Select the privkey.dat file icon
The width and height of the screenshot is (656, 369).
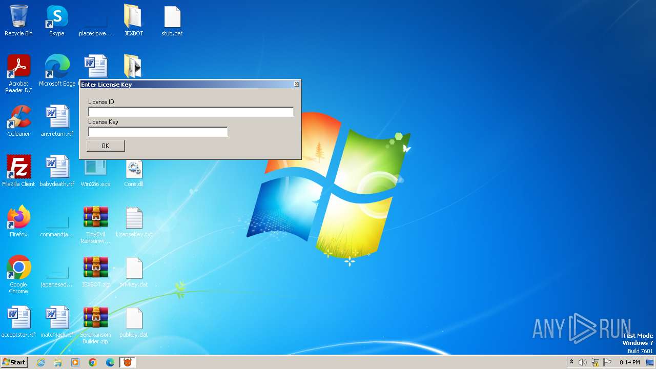click(133, 272)
